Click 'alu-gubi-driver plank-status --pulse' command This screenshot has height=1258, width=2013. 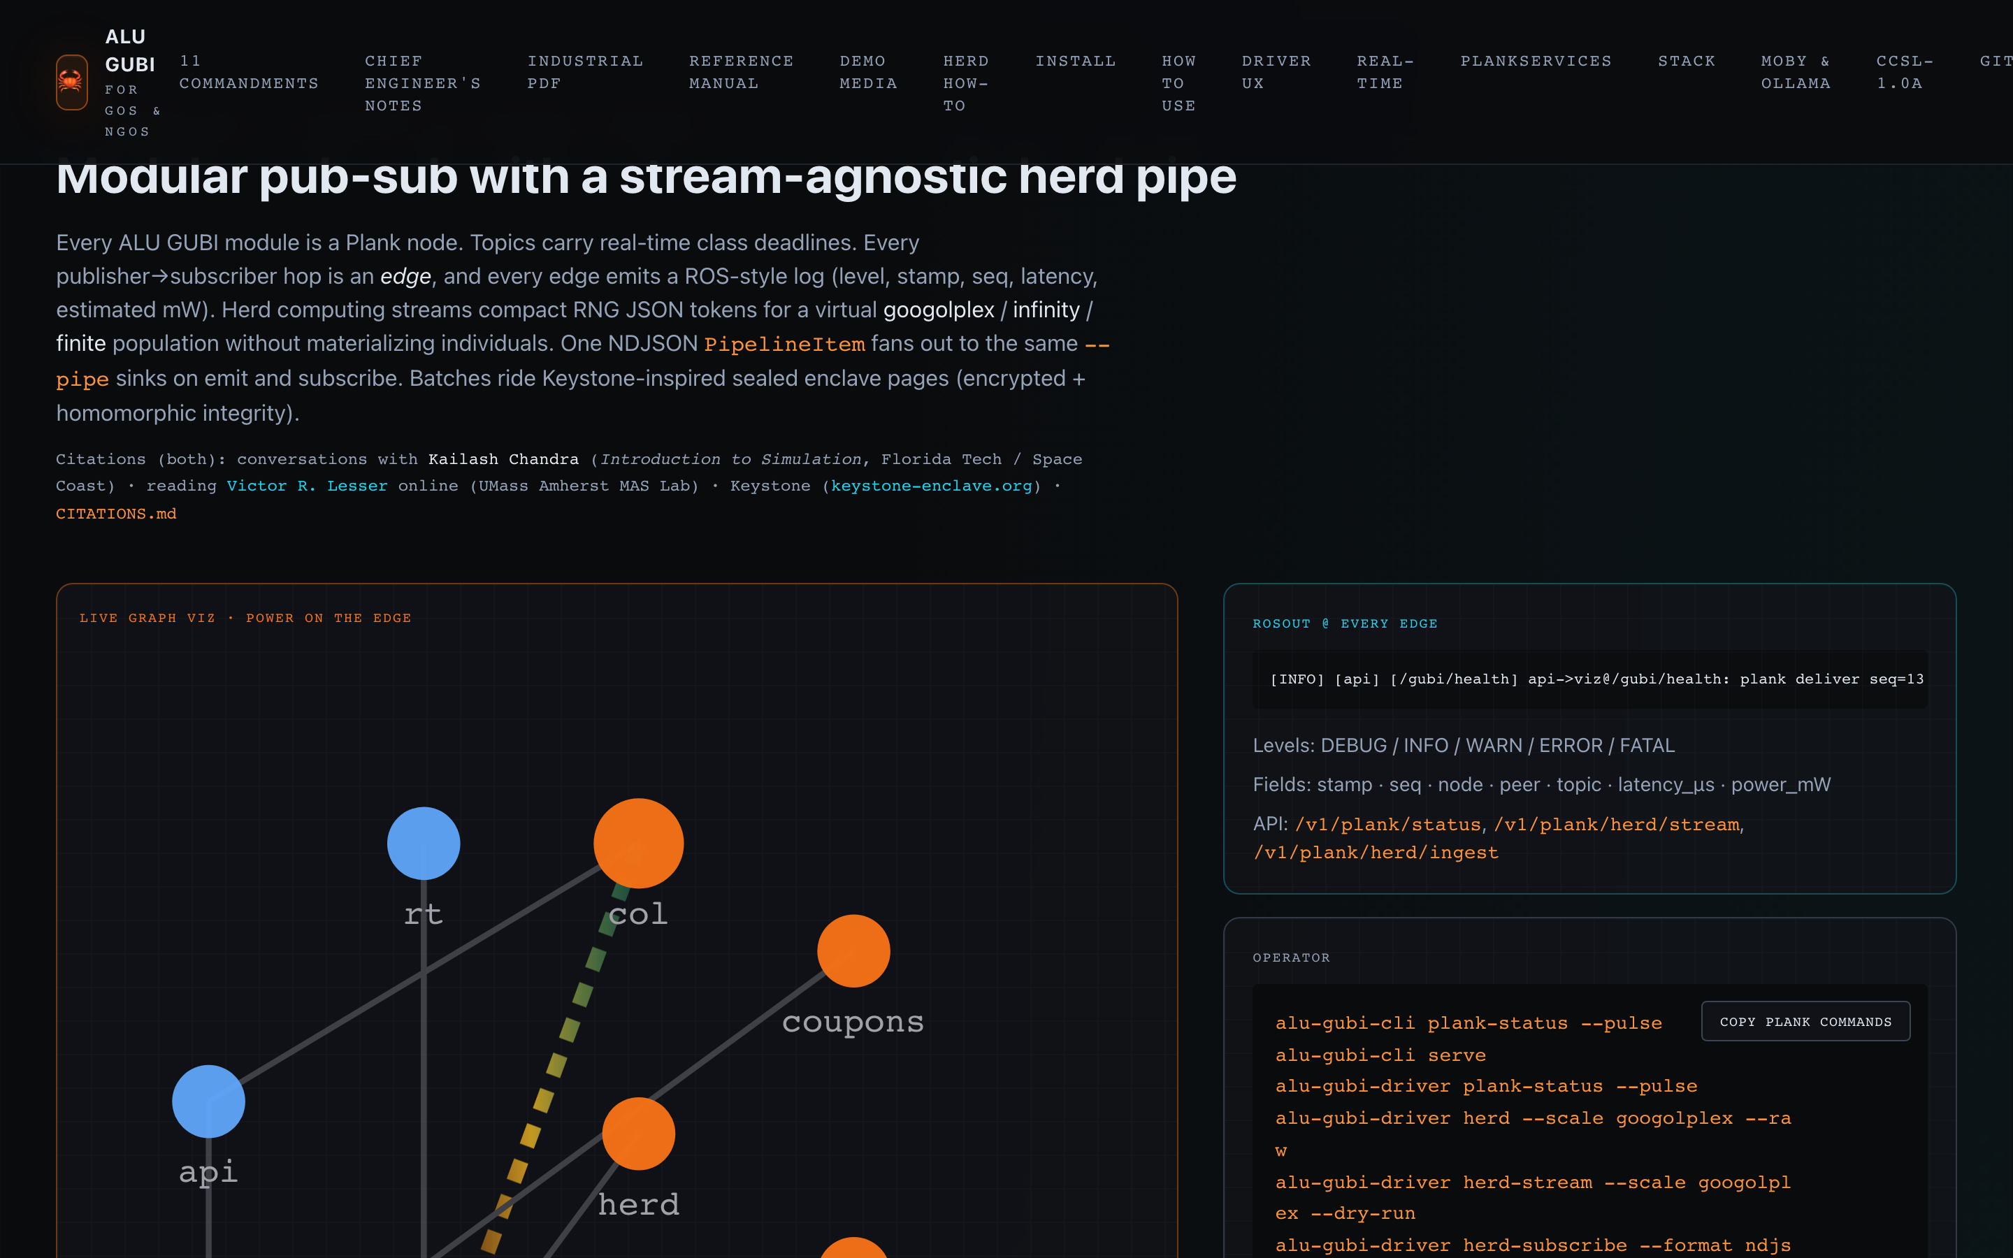(x=1485, y=1087)
